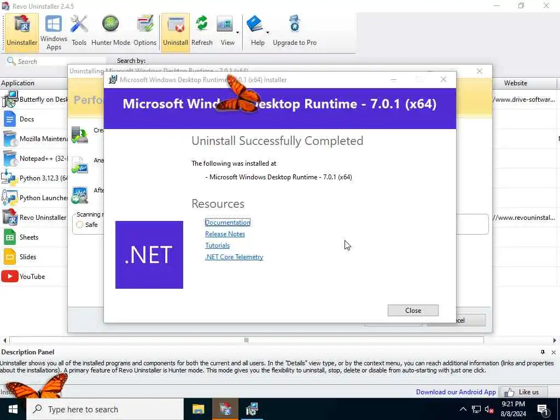Open the .NET Core Telemetry link
The height and width of the screenshot is (420, 560).
click(x=234, y=257)
